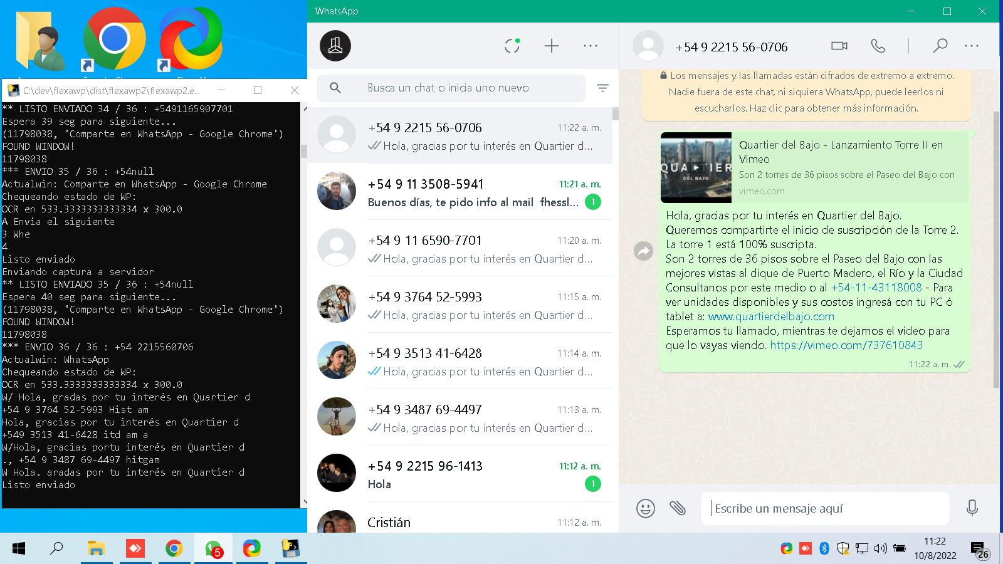Open the chat list three-dots menu
1003x564 pixels.
pyautogui.click(x=591, y=46)
